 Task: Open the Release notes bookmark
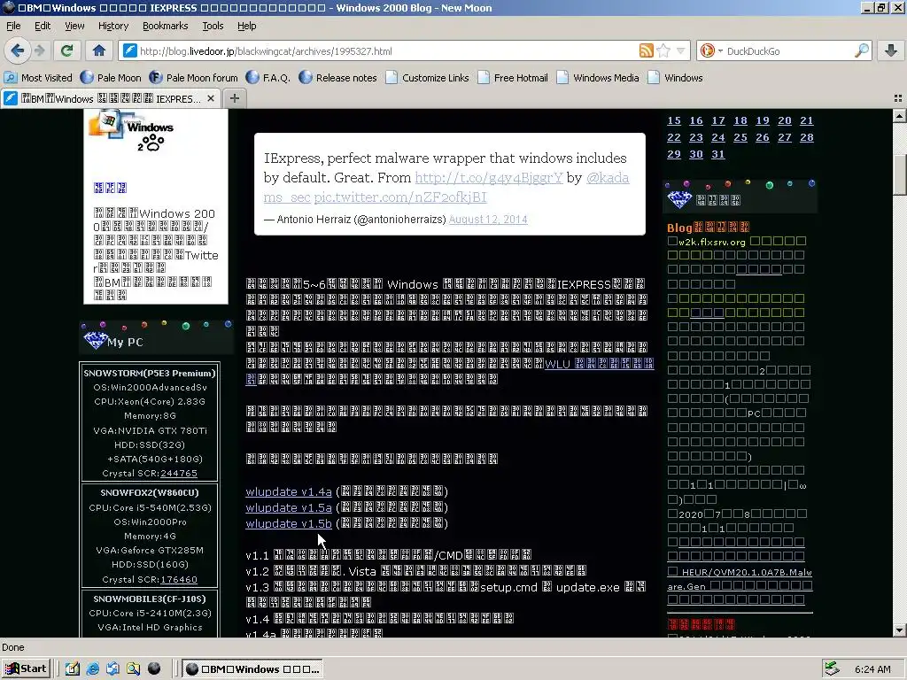(337, 78)
